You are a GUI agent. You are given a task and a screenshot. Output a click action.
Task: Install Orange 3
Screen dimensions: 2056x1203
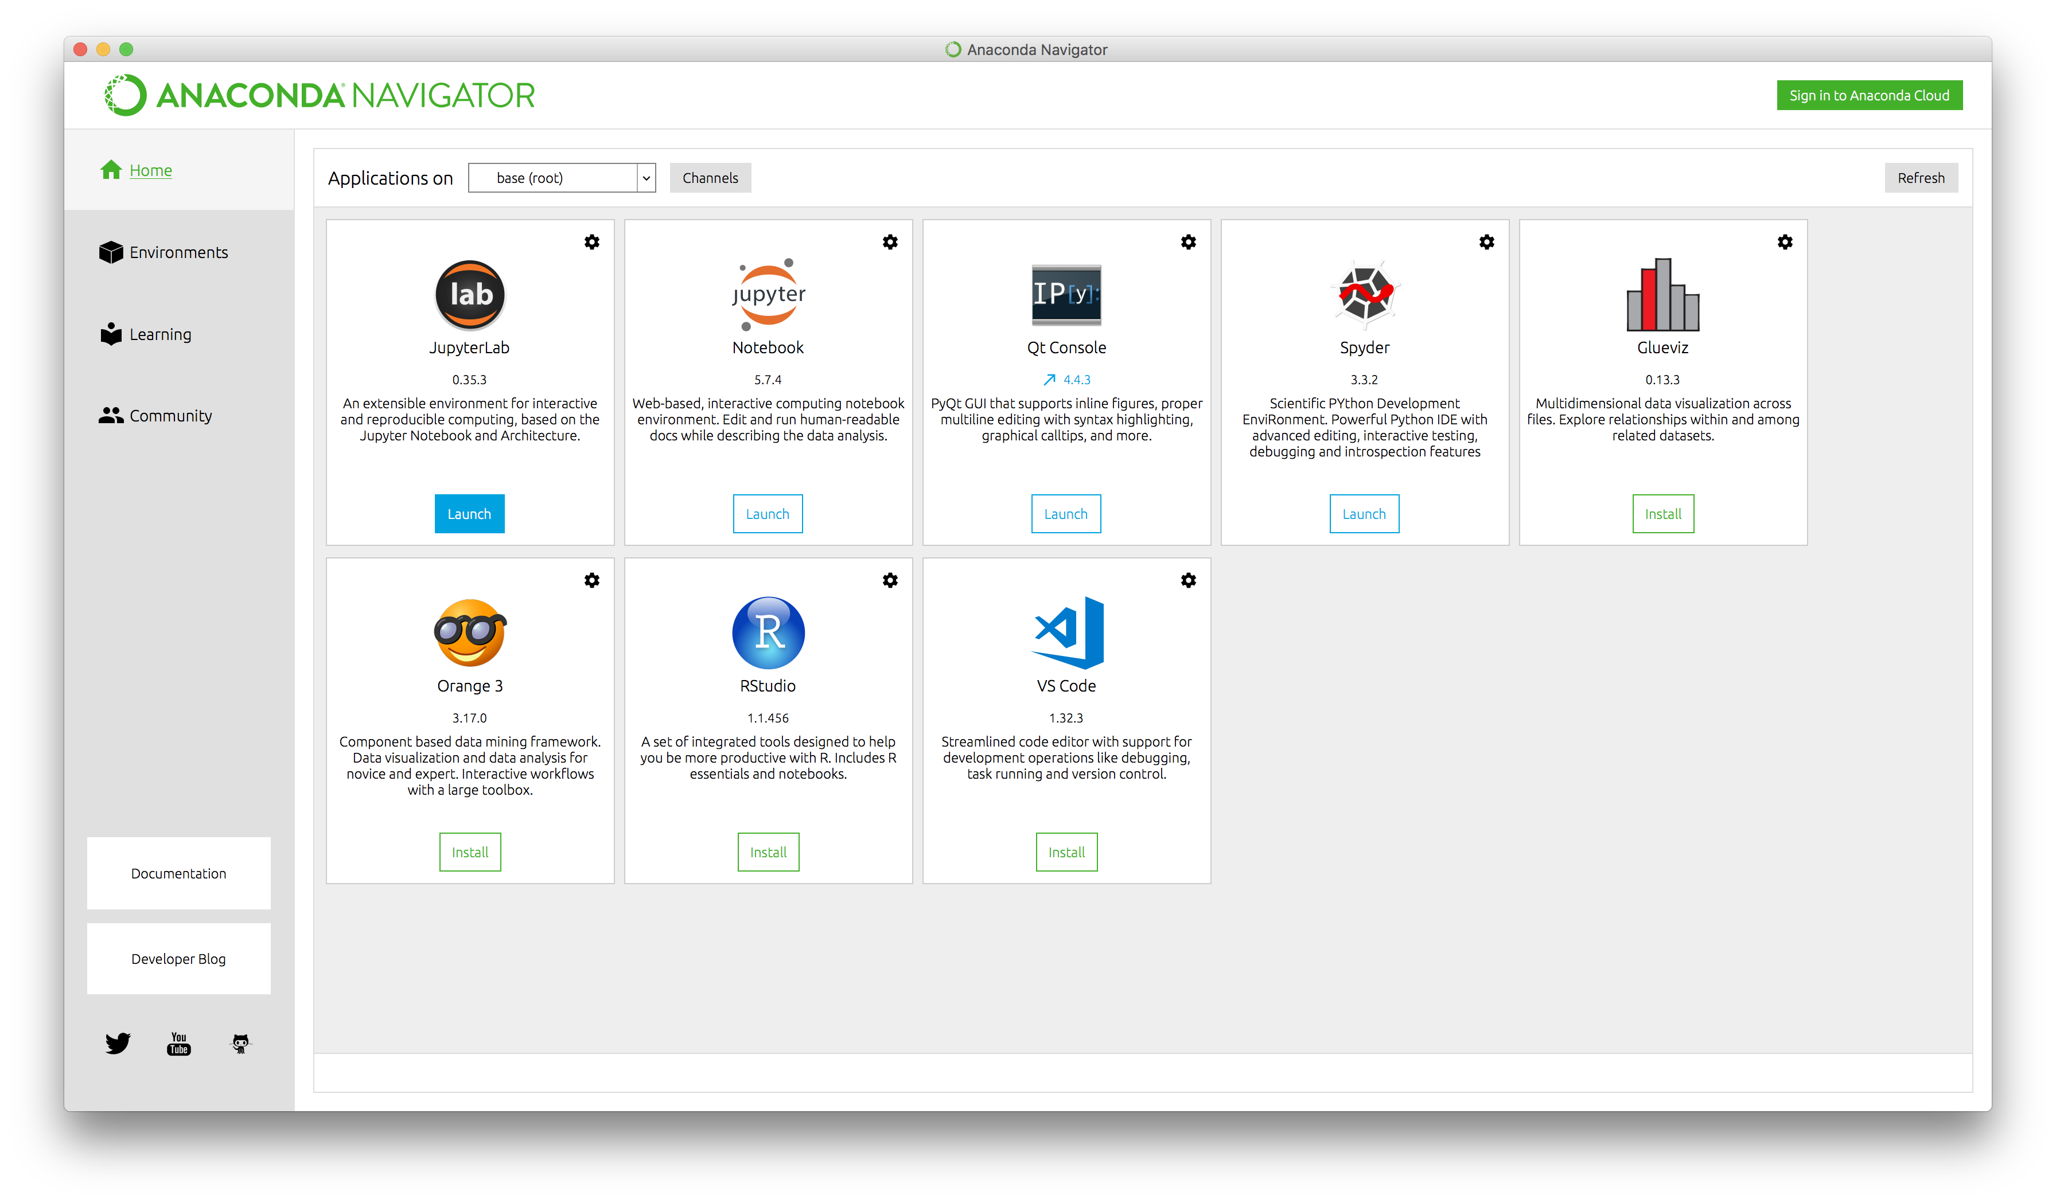tap(470, 852)
